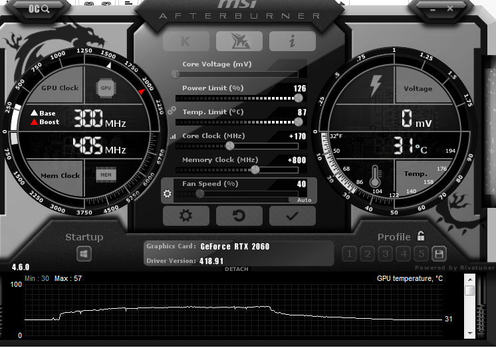The height and width of the screenshot is (348, 496).
Task: Click the Powered by Rivatuner text
Action: (x=455, y=268)
